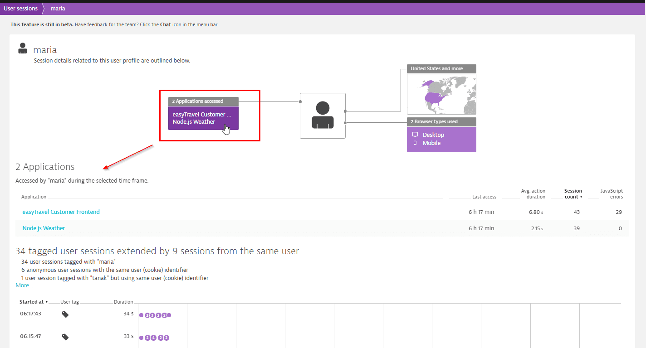
Task: Click the User tag column header
Action: tap(69, 302)
